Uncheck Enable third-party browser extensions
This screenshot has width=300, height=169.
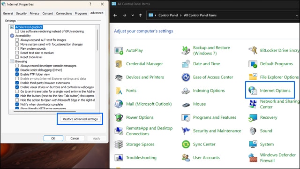click(17, 83)
